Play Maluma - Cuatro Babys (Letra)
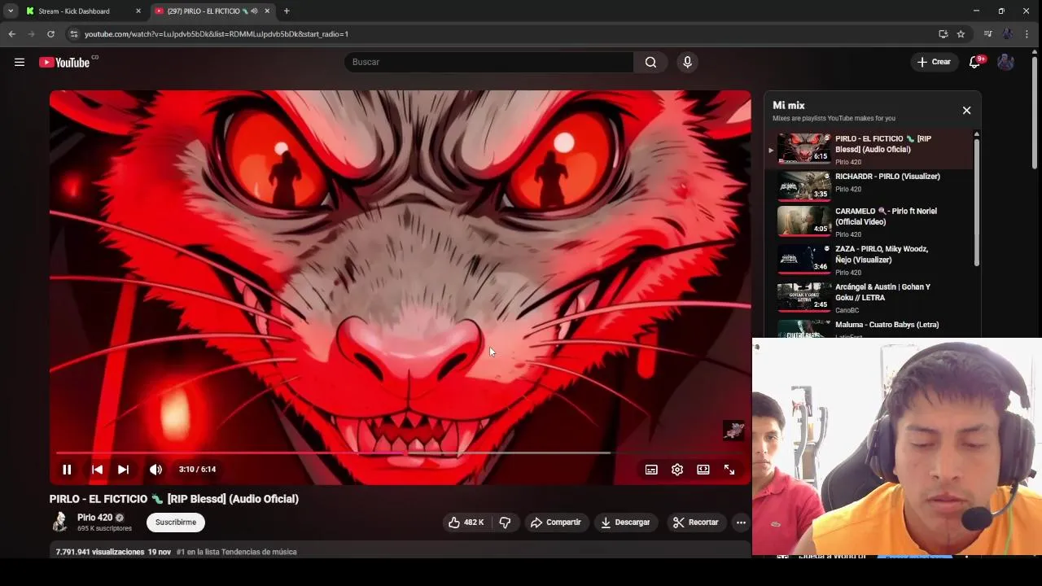 (x=868, y=328)
